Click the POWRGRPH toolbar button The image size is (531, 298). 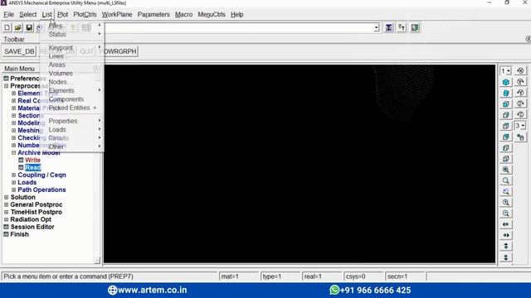pos(119,51)
